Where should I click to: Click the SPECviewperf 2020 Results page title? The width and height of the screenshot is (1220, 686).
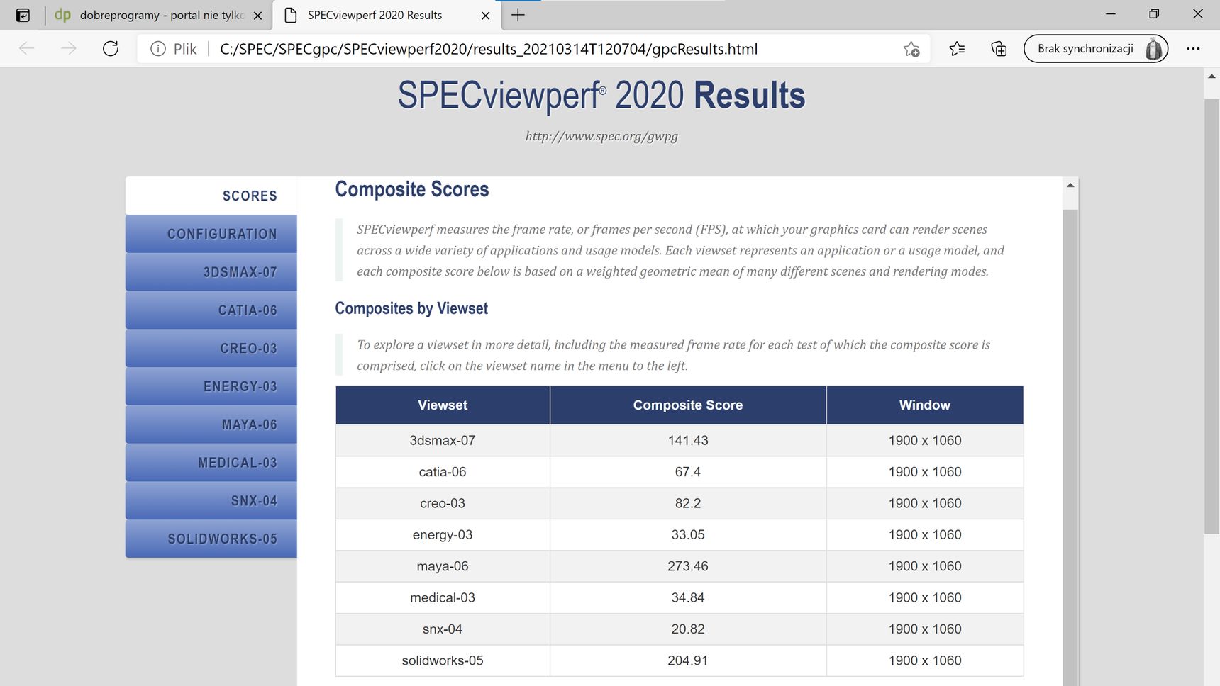click(601, 95)
